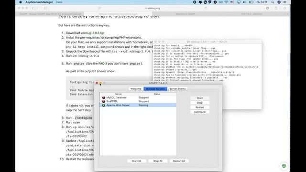The width and height of the screenshot is (306, 172).
Task: Click the Status column header
Action: [157, 94]
